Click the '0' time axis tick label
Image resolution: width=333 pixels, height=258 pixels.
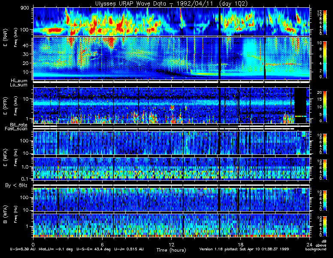[x=33, y=244]
